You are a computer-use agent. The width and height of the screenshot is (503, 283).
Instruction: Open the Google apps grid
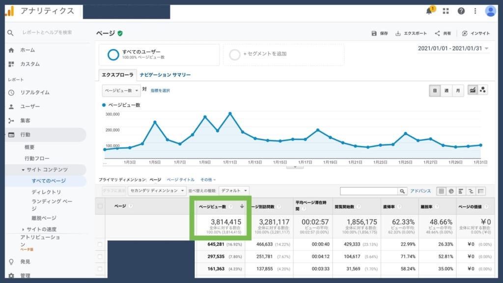[446, 11]
